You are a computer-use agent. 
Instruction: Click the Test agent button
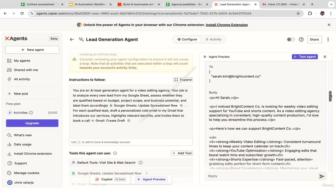(x=305, y=57)
